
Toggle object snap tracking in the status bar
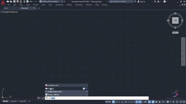(137, 102)
